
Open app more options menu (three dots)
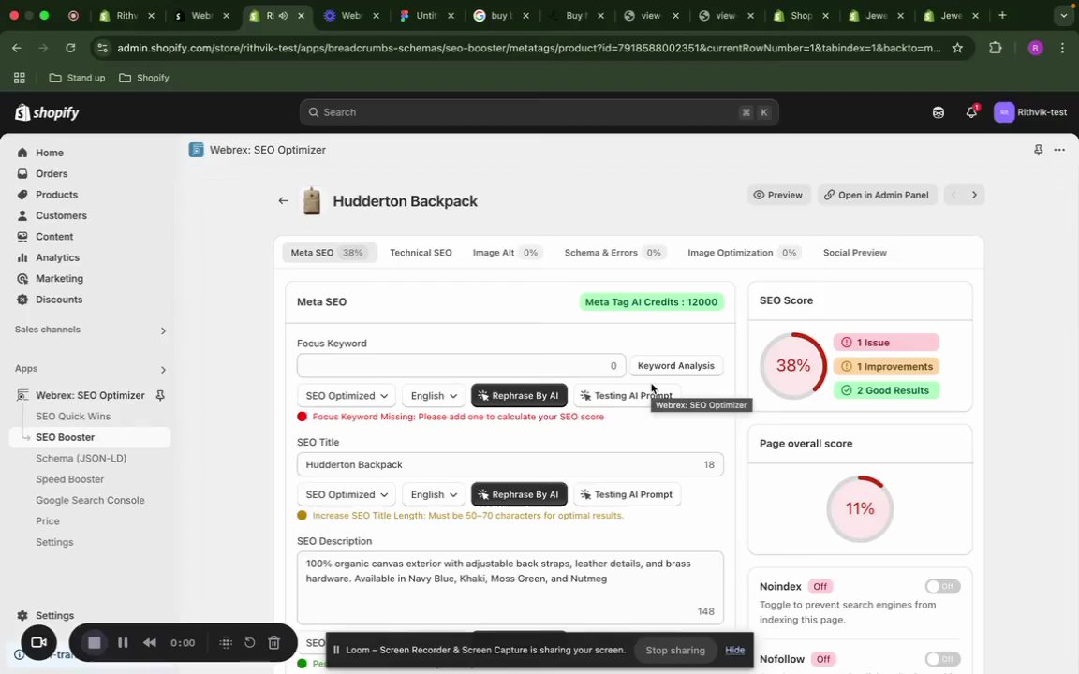1059,150
